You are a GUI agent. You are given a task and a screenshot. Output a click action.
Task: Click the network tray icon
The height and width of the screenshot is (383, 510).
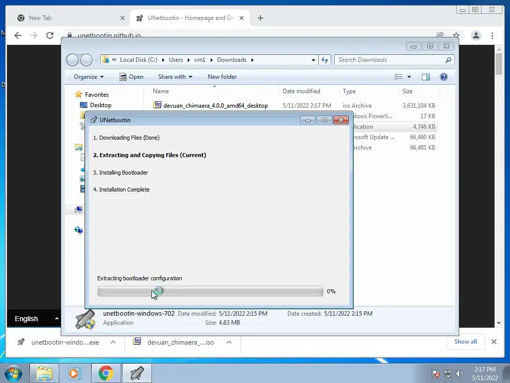click(448, 374)
